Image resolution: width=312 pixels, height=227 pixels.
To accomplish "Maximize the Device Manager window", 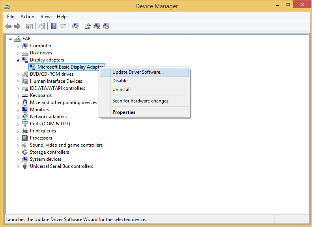I will 288,5.
